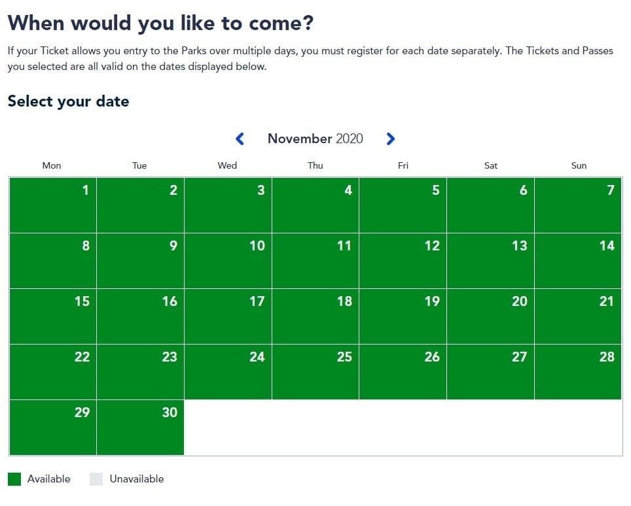This screenshot has height=506, width=631.
Task: Choose November 28 on the calendar
Action: pos(578,372)
